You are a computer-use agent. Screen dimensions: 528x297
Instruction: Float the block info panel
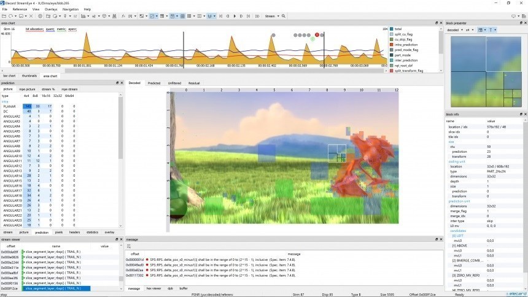521,114
